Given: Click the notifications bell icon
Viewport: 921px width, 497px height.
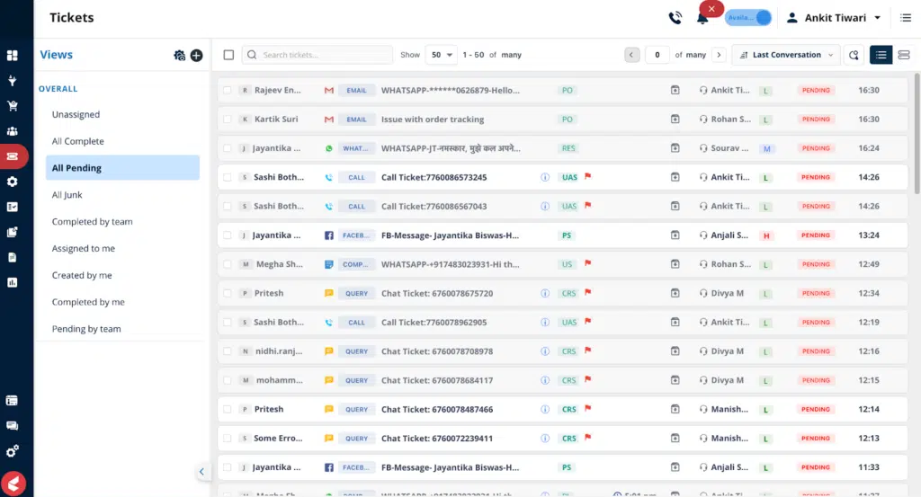Looking at the screenshot, I should point(702,18).
